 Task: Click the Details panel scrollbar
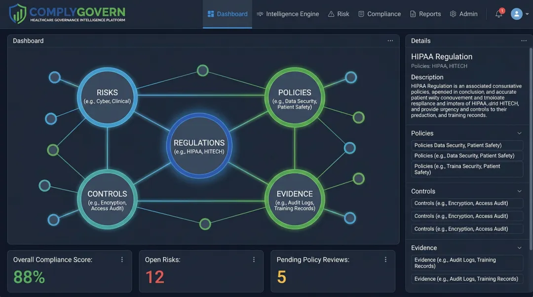point(531,149)
